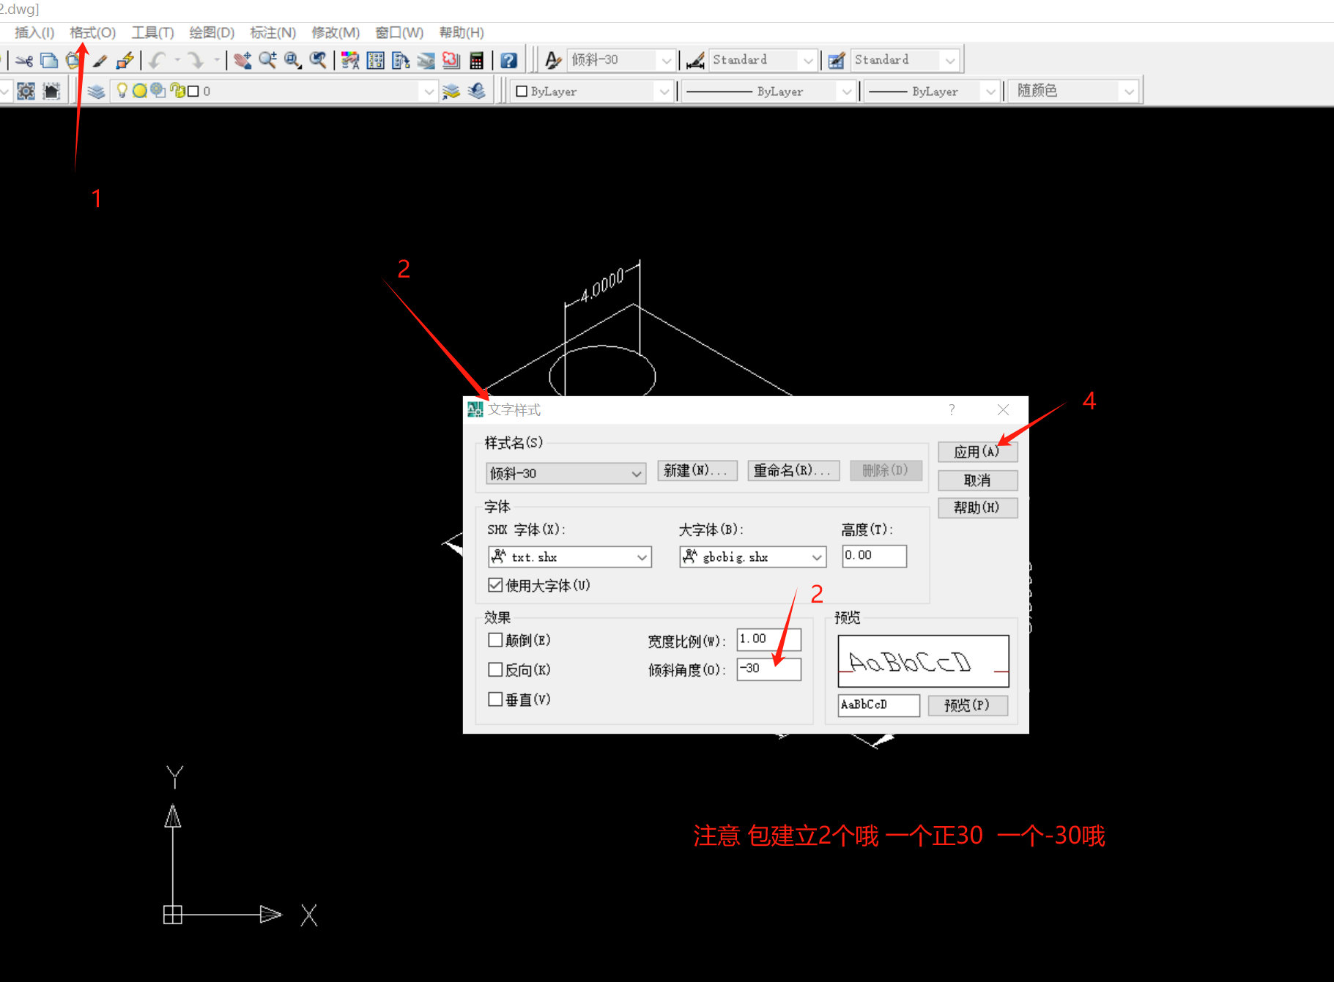Open the 格式(O) menu
1334x982 pixels.
click(x=92, y=33)
